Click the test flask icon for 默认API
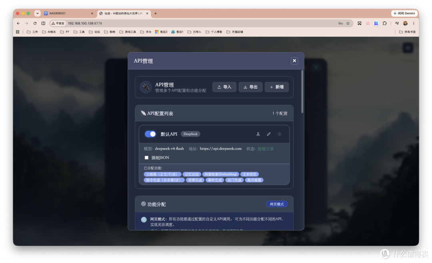This screenshot has height=263, width=432. (258, 134)
